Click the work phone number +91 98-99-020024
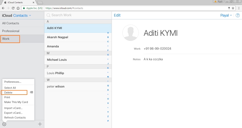Screen dimensions: 242x128 pos(157,49)
